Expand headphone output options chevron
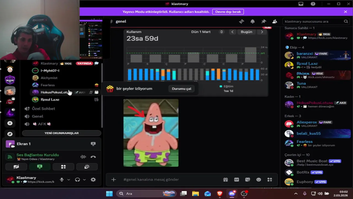Screen dimensions: 353x199 [84, 180]
